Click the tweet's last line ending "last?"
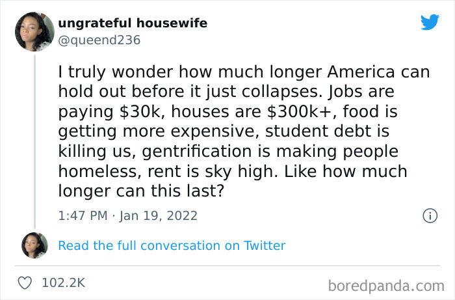 140,193
